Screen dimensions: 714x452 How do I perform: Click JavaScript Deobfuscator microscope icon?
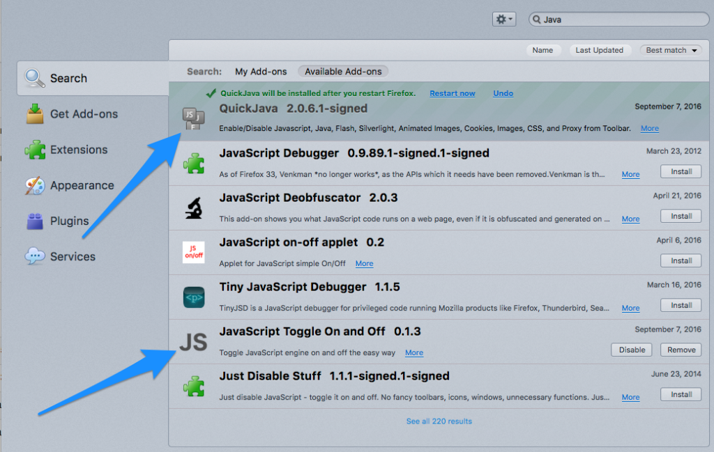[x=194, y=208]
